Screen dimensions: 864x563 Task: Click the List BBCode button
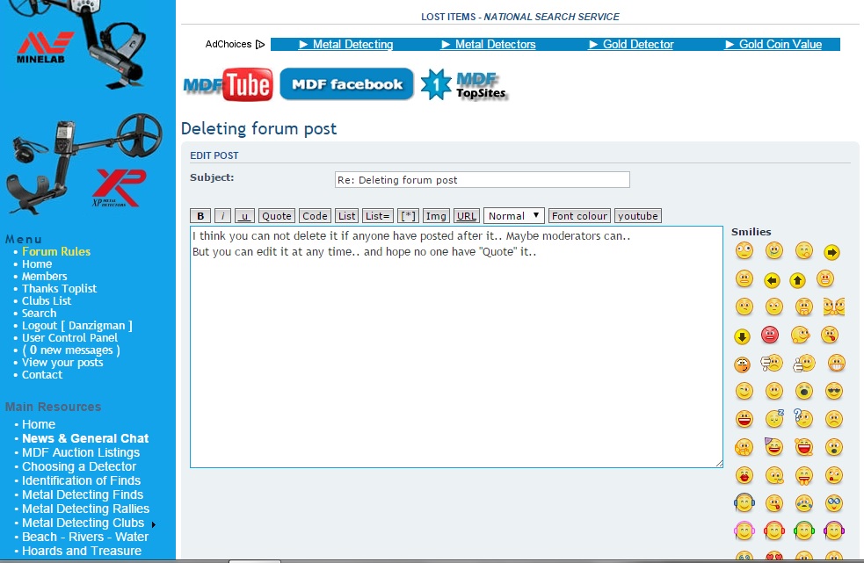pyautogui.click(x=346, y=216)
